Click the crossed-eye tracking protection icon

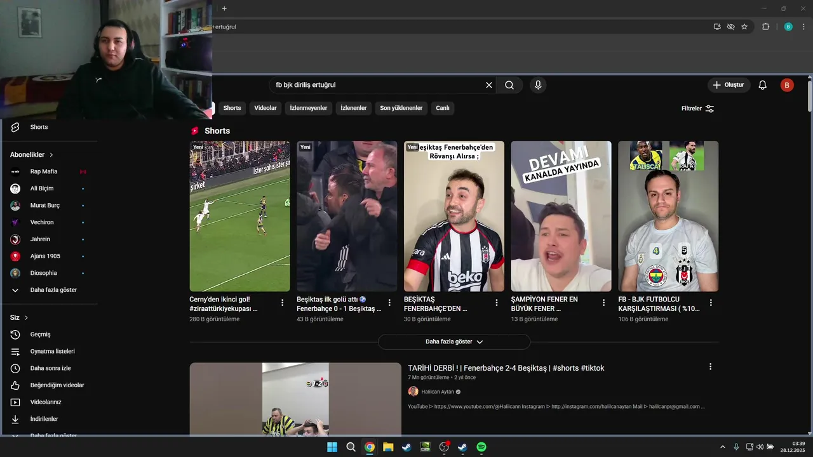pos(730,27)
